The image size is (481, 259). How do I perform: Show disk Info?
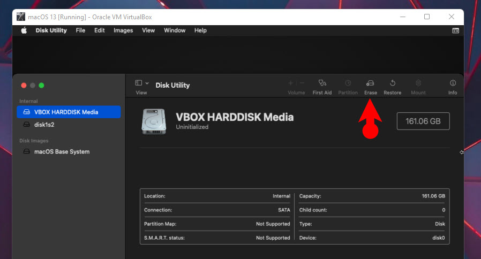(453, 87)
